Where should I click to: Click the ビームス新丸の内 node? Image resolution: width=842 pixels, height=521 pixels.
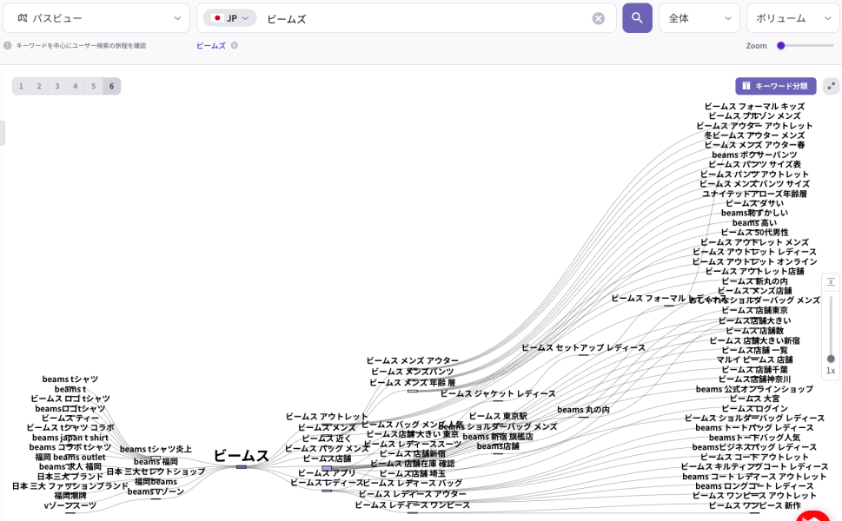(754, 281)
